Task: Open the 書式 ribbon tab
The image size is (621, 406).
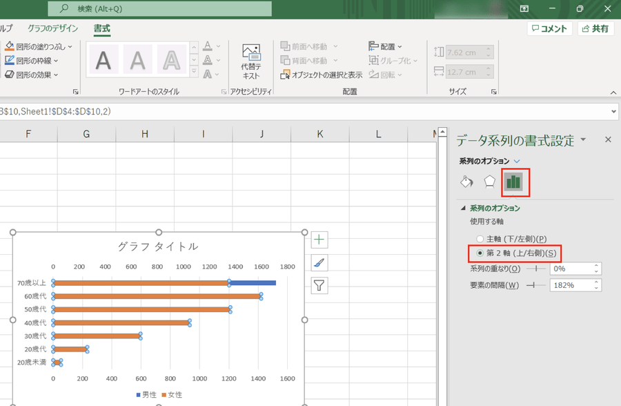Action: pos(102,28)
